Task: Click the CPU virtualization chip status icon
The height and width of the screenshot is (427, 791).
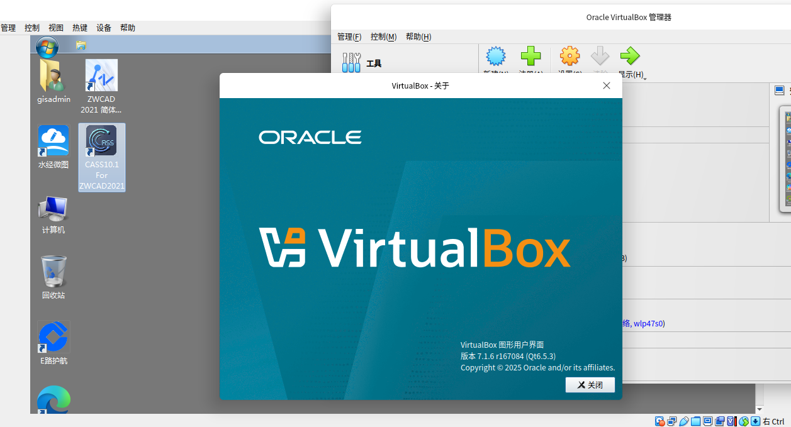Action: point(732,421)
